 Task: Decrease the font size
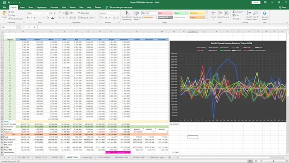(x=55, y=13)
